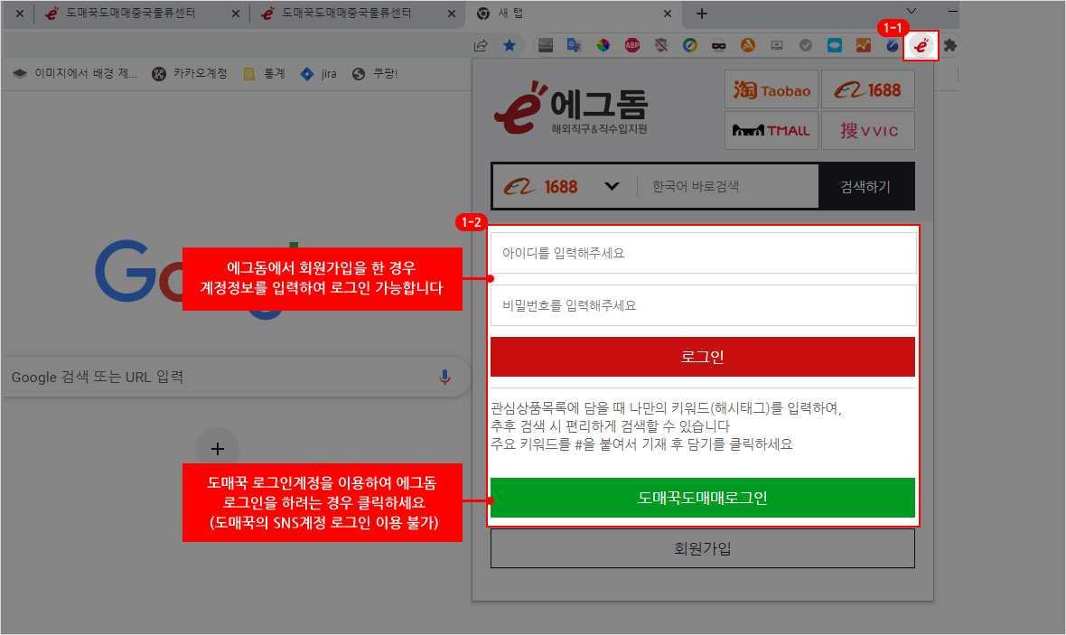
Task: Click the Google Translate extension icon
Action: (574, 45)
